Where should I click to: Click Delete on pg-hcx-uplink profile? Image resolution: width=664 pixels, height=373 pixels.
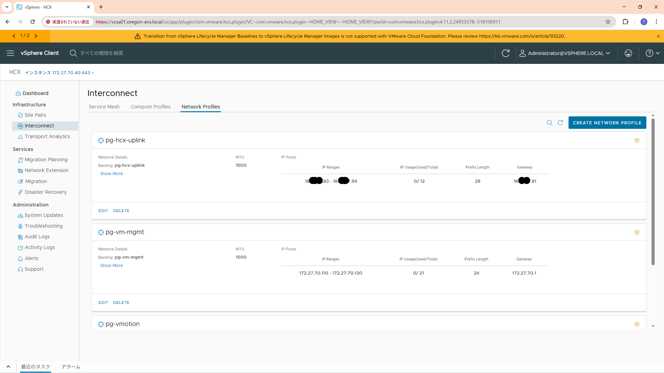coord(121,211)
